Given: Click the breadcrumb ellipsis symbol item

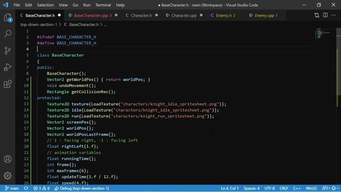Looking at the screenshot, I should (105, 25).
